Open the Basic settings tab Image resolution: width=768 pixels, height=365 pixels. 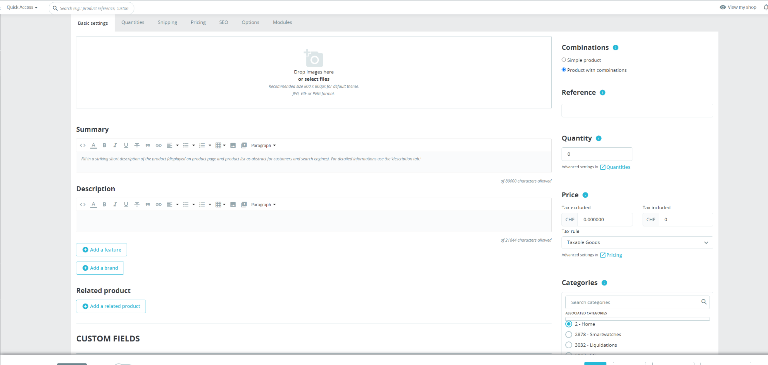tap(93, 23)
